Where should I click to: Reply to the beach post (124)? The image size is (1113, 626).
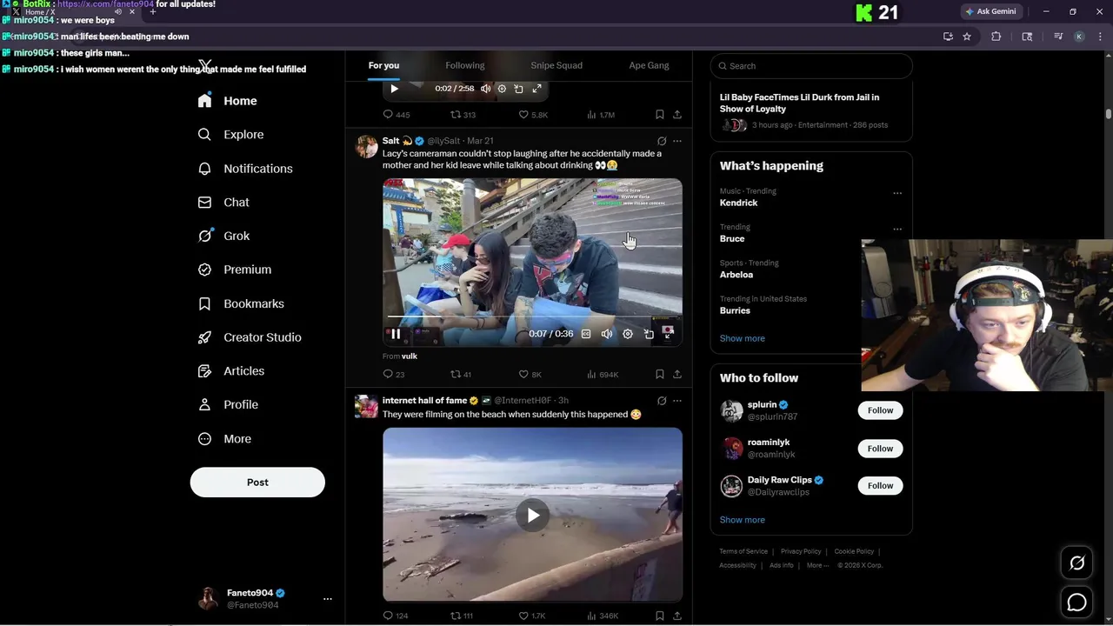coord(396,616)
